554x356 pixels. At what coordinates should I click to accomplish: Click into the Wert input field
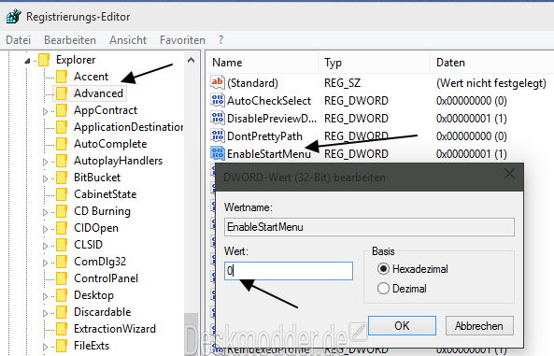click(289, 271)
